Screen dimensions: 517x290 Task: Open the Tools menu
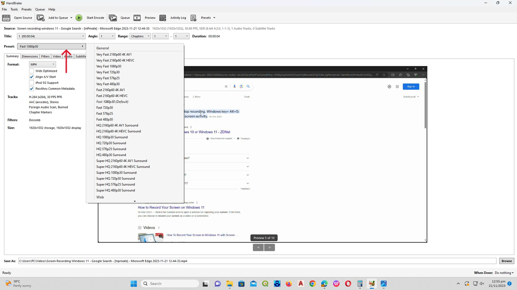tap(14, 9)
